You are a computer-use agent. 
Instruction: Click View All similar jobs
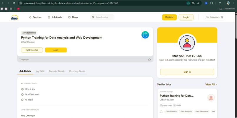click(x=211, y=84)
